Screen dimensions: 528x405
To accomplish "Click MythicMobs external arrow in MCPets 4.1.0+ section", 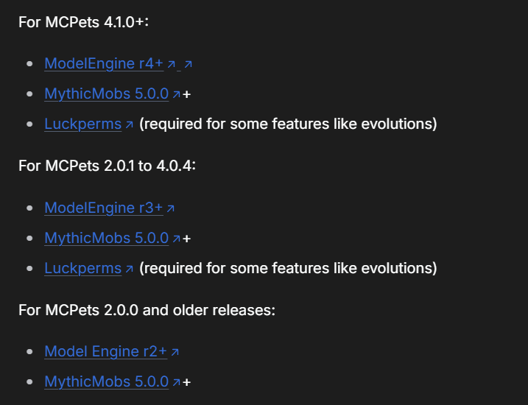I will [177, 94].
